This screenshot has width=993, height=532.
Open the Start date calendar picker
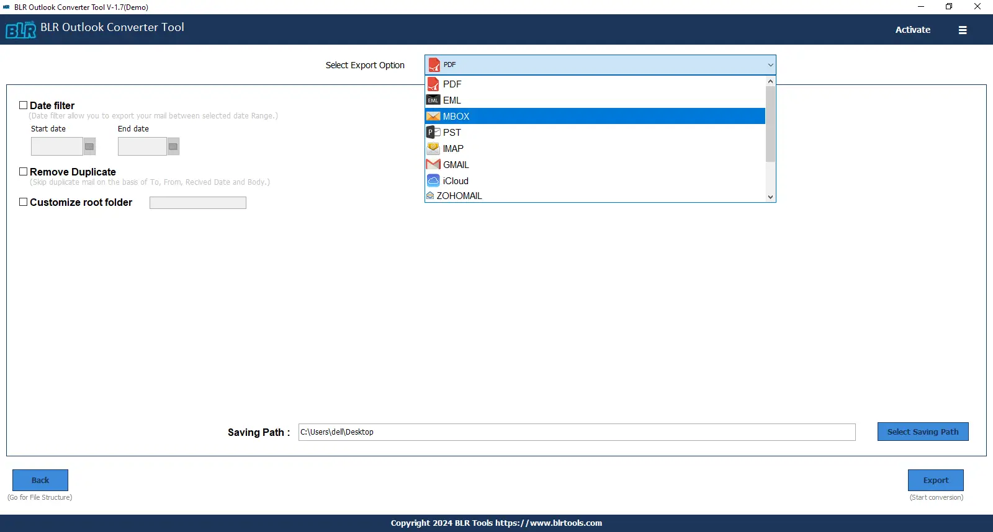(x=89, y=146)
